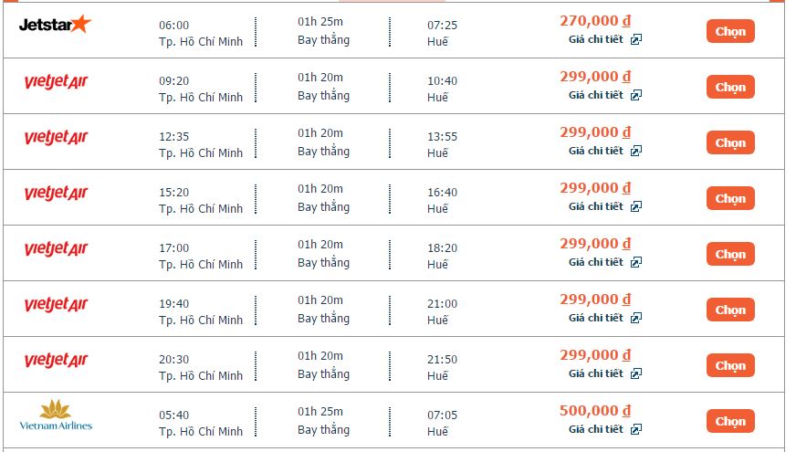Image resolution: width=796 pixels, height=452 pixels.
Task: Open Giá chi tiết link for 500,000 đ flight
Action: pos(595,429)
